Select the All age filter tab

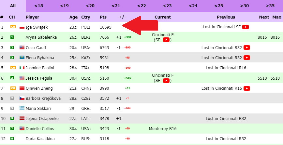(x=13, y=6)
